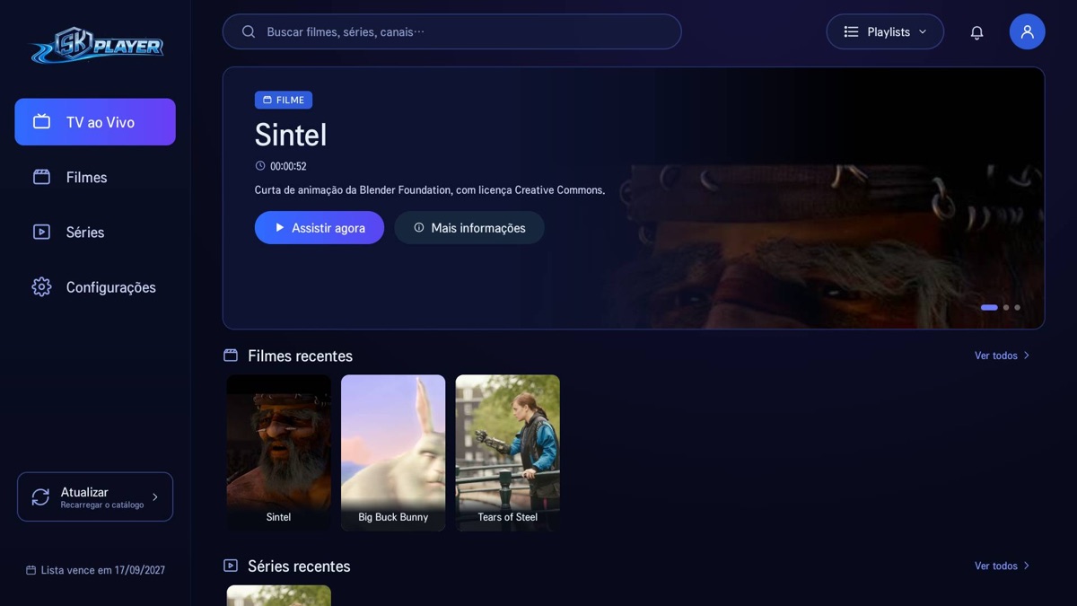
Task: Click the FILME badge on banner
Action: [284, 100]
